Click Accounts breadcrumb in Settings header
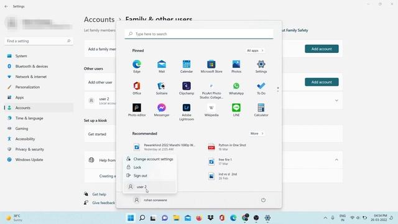The image size is (398, 224). coord(99,19)
